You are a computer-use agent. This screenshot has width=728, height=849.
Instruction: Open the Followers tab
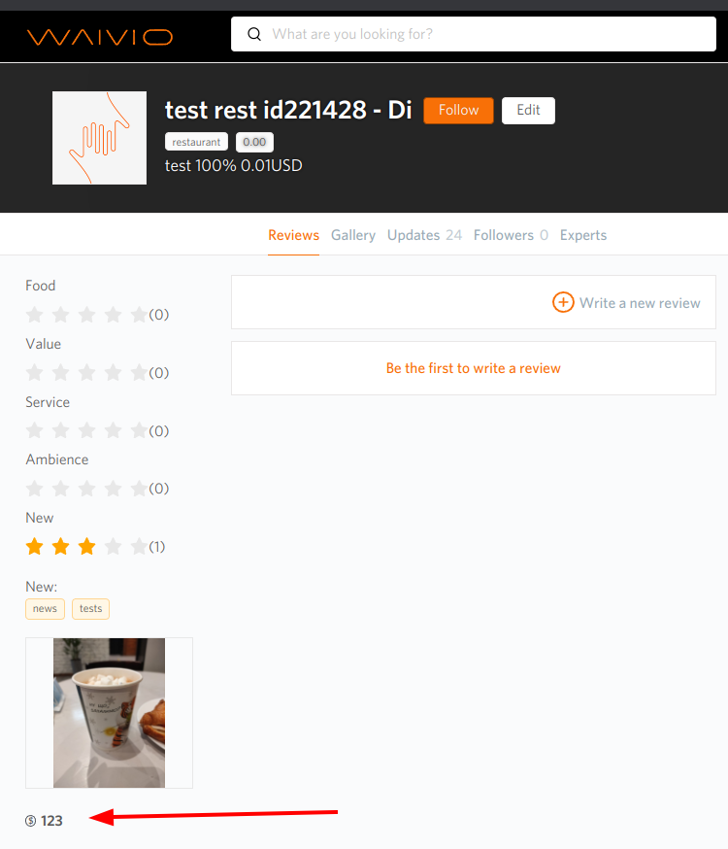tap(511, 235)
